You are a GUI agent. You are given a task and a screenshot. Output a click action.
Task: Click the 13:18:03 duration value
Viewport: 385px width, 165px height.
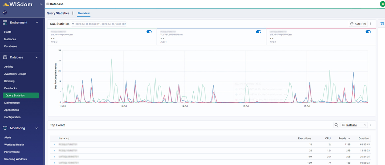click(364, 150)
